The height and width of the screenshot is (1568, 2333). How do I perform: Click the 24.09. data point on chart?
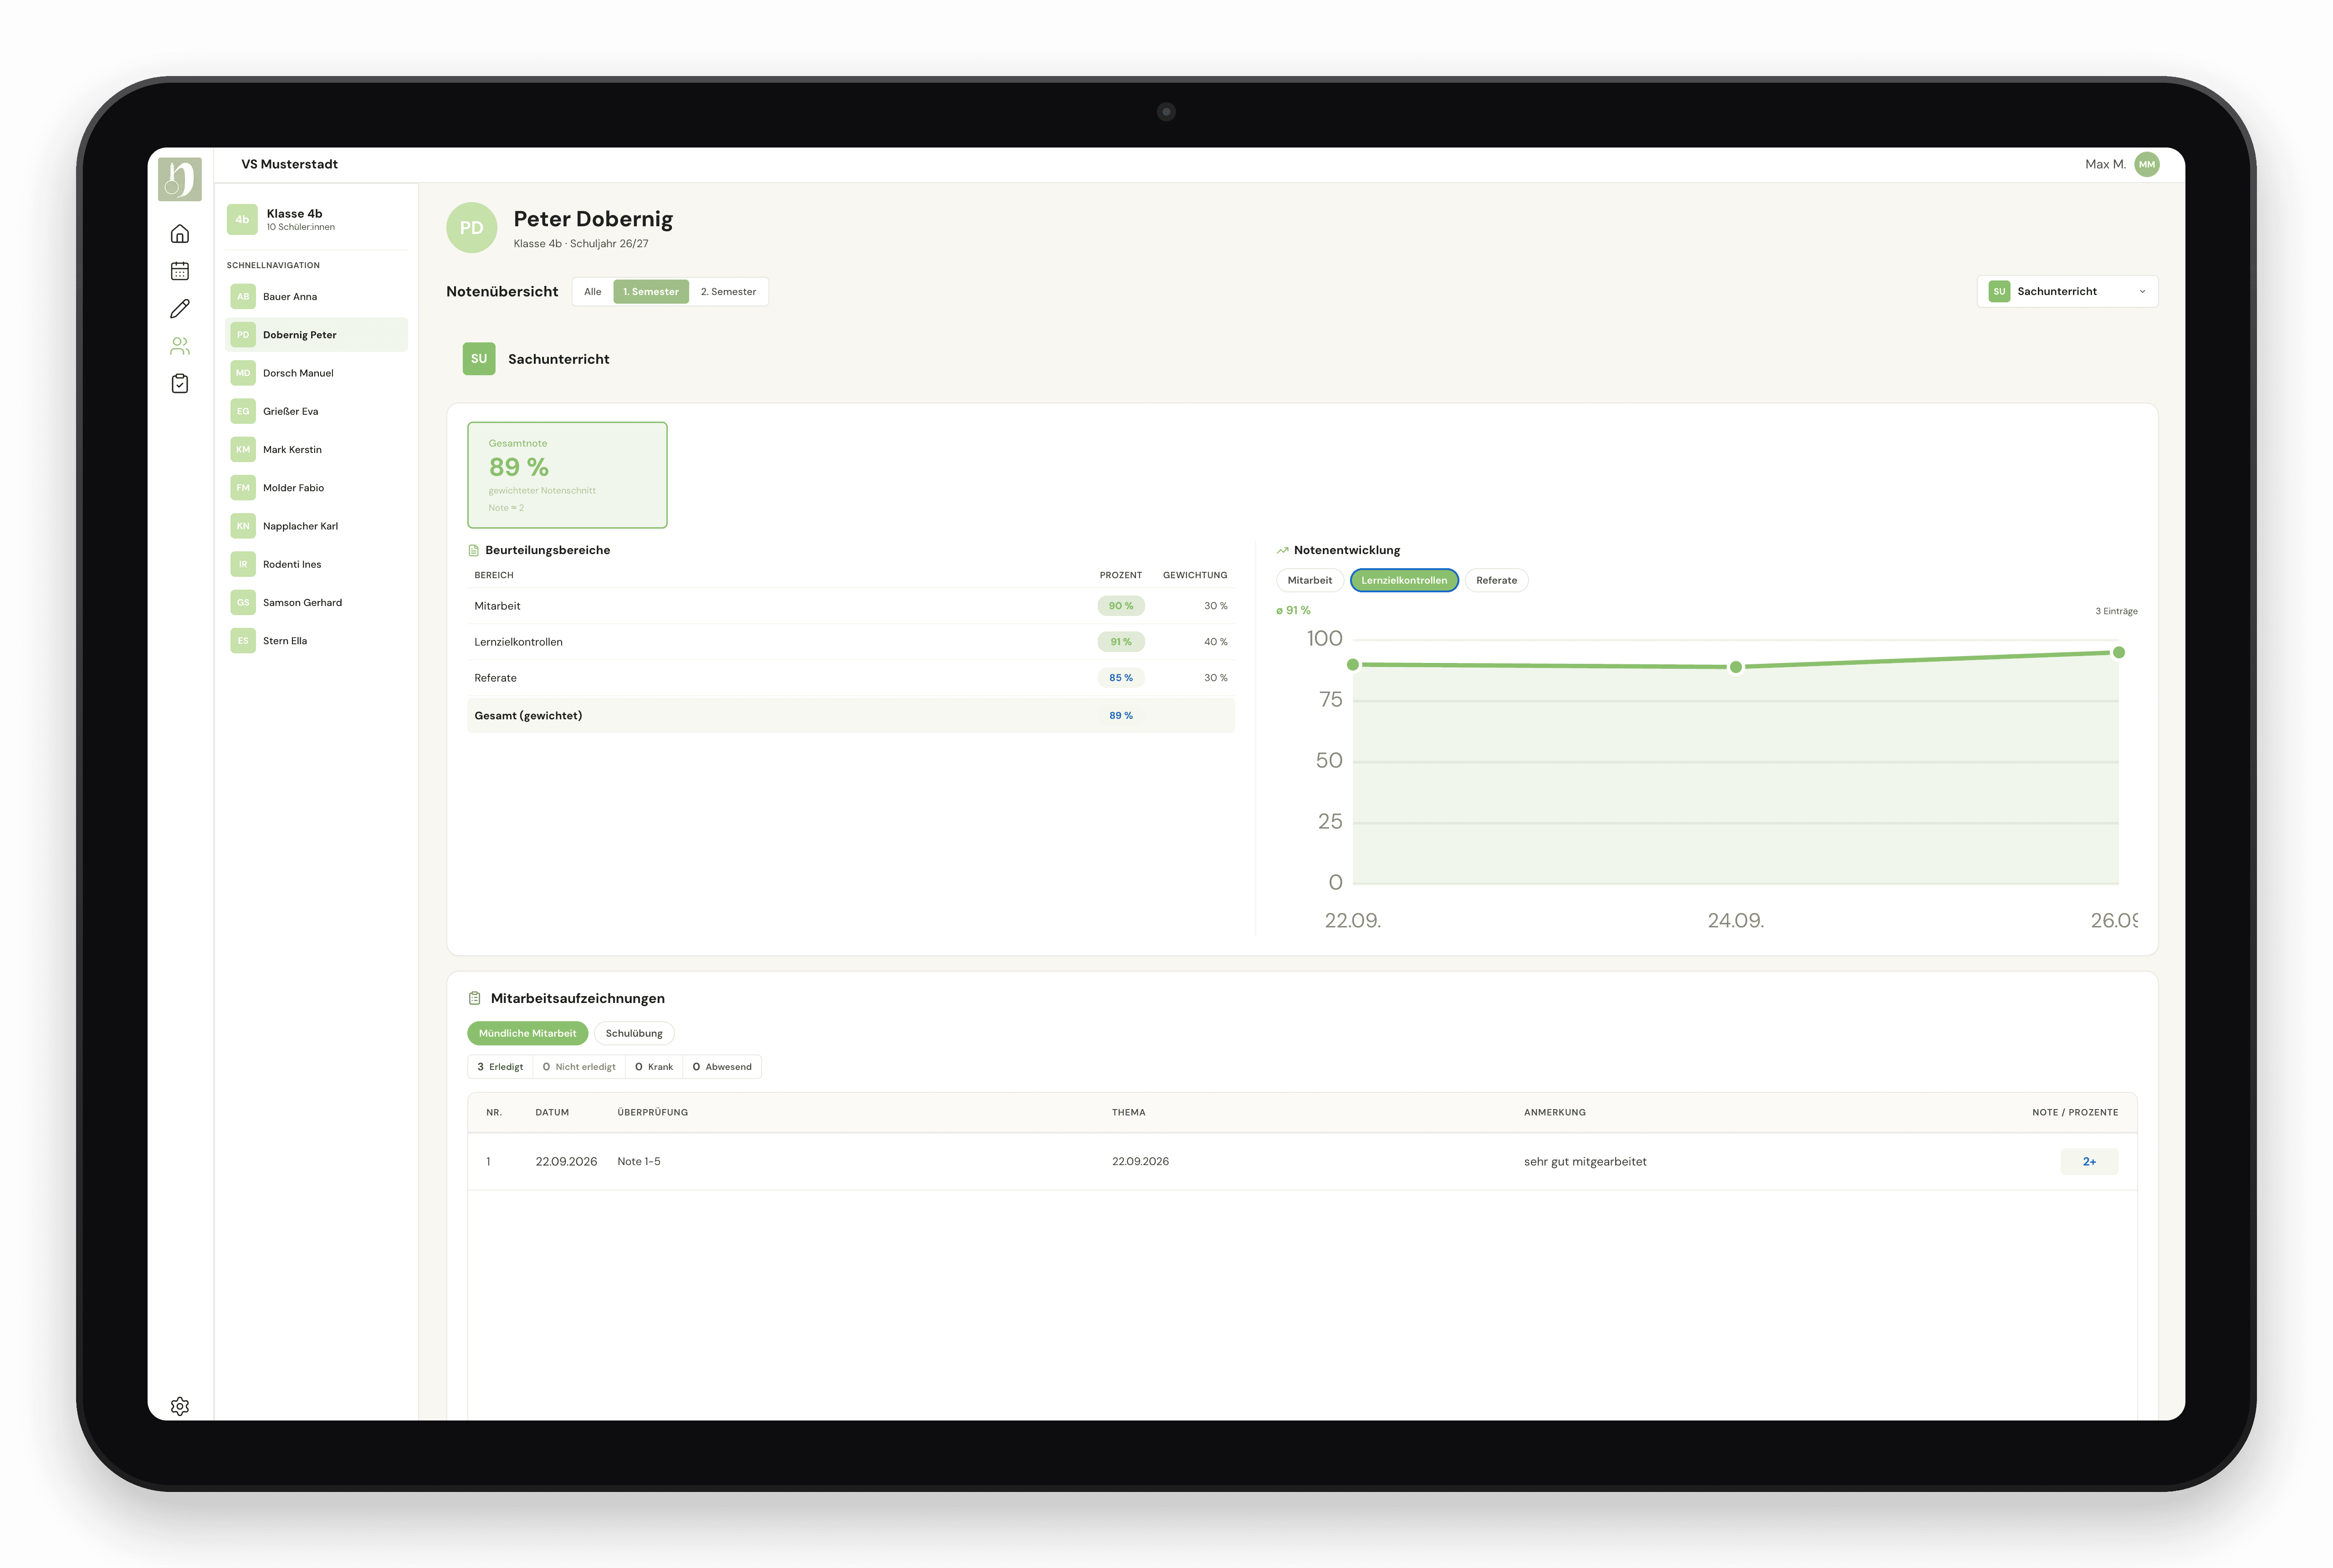[x=1736, y=667]
